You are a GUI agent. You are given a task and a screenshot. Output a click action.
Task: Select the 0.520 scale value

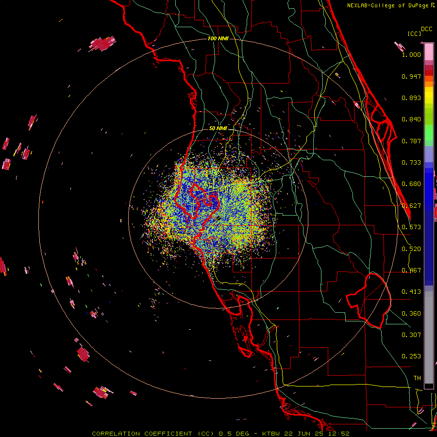click(411, 249)
